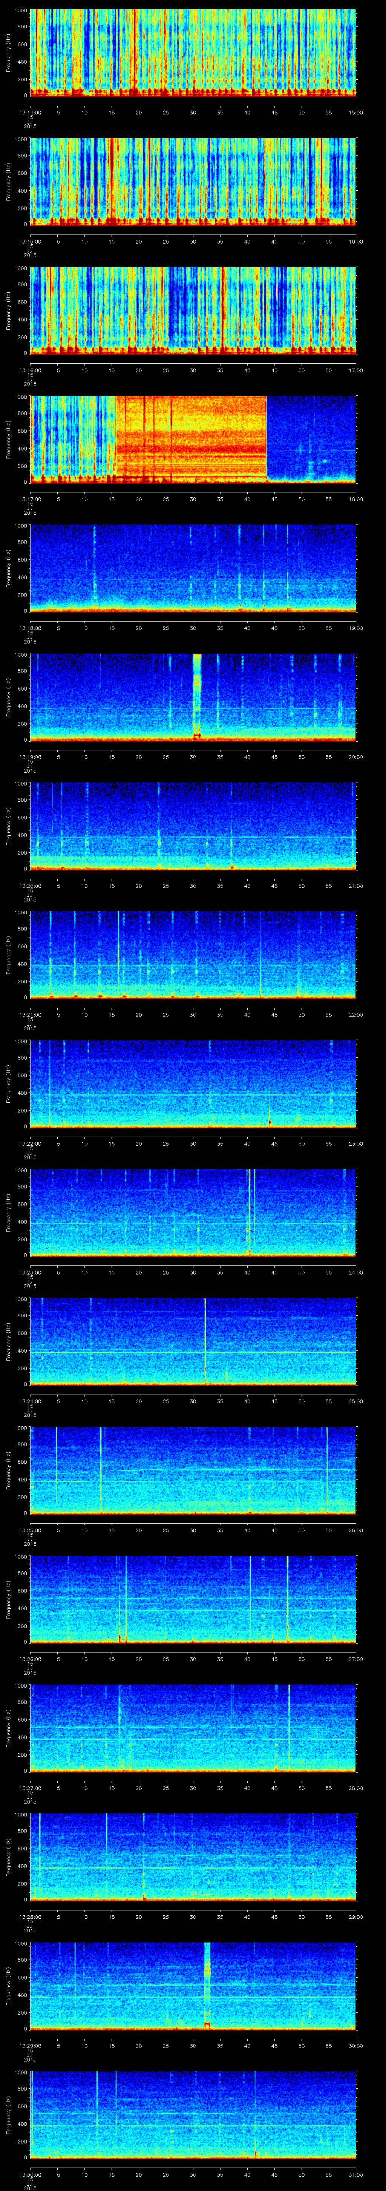This screenshot has width=386, height=2191.
Task: Choose the spectrogram panel starting at 13:24:00
Action: point(193,1341)
